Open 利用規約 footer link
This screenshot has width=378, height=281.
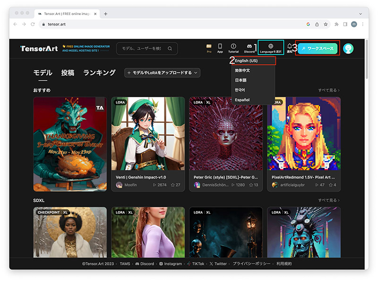(284, 264)
